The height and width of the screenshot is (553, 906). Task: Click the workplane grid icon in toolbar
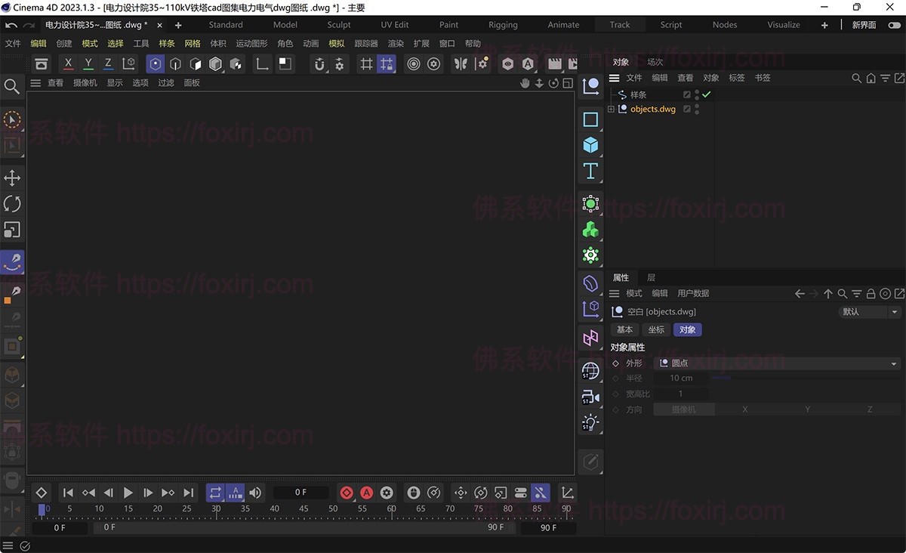[367, 63]
